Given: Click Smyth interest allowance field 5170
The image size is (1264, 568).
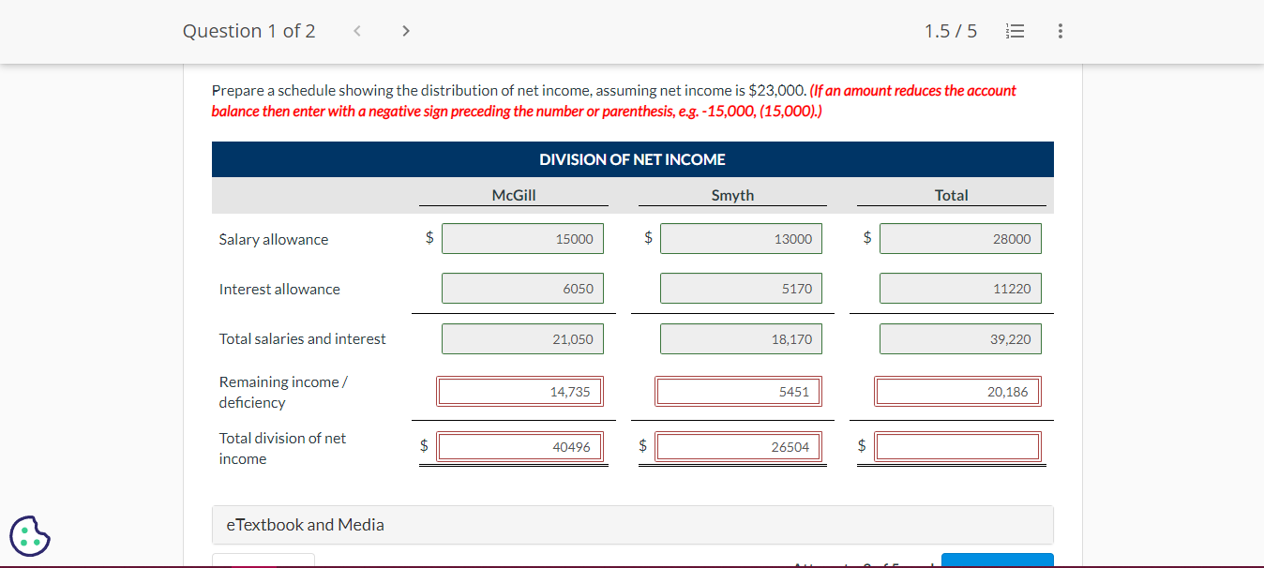Looking at the screenshot, I should (742, 289).
